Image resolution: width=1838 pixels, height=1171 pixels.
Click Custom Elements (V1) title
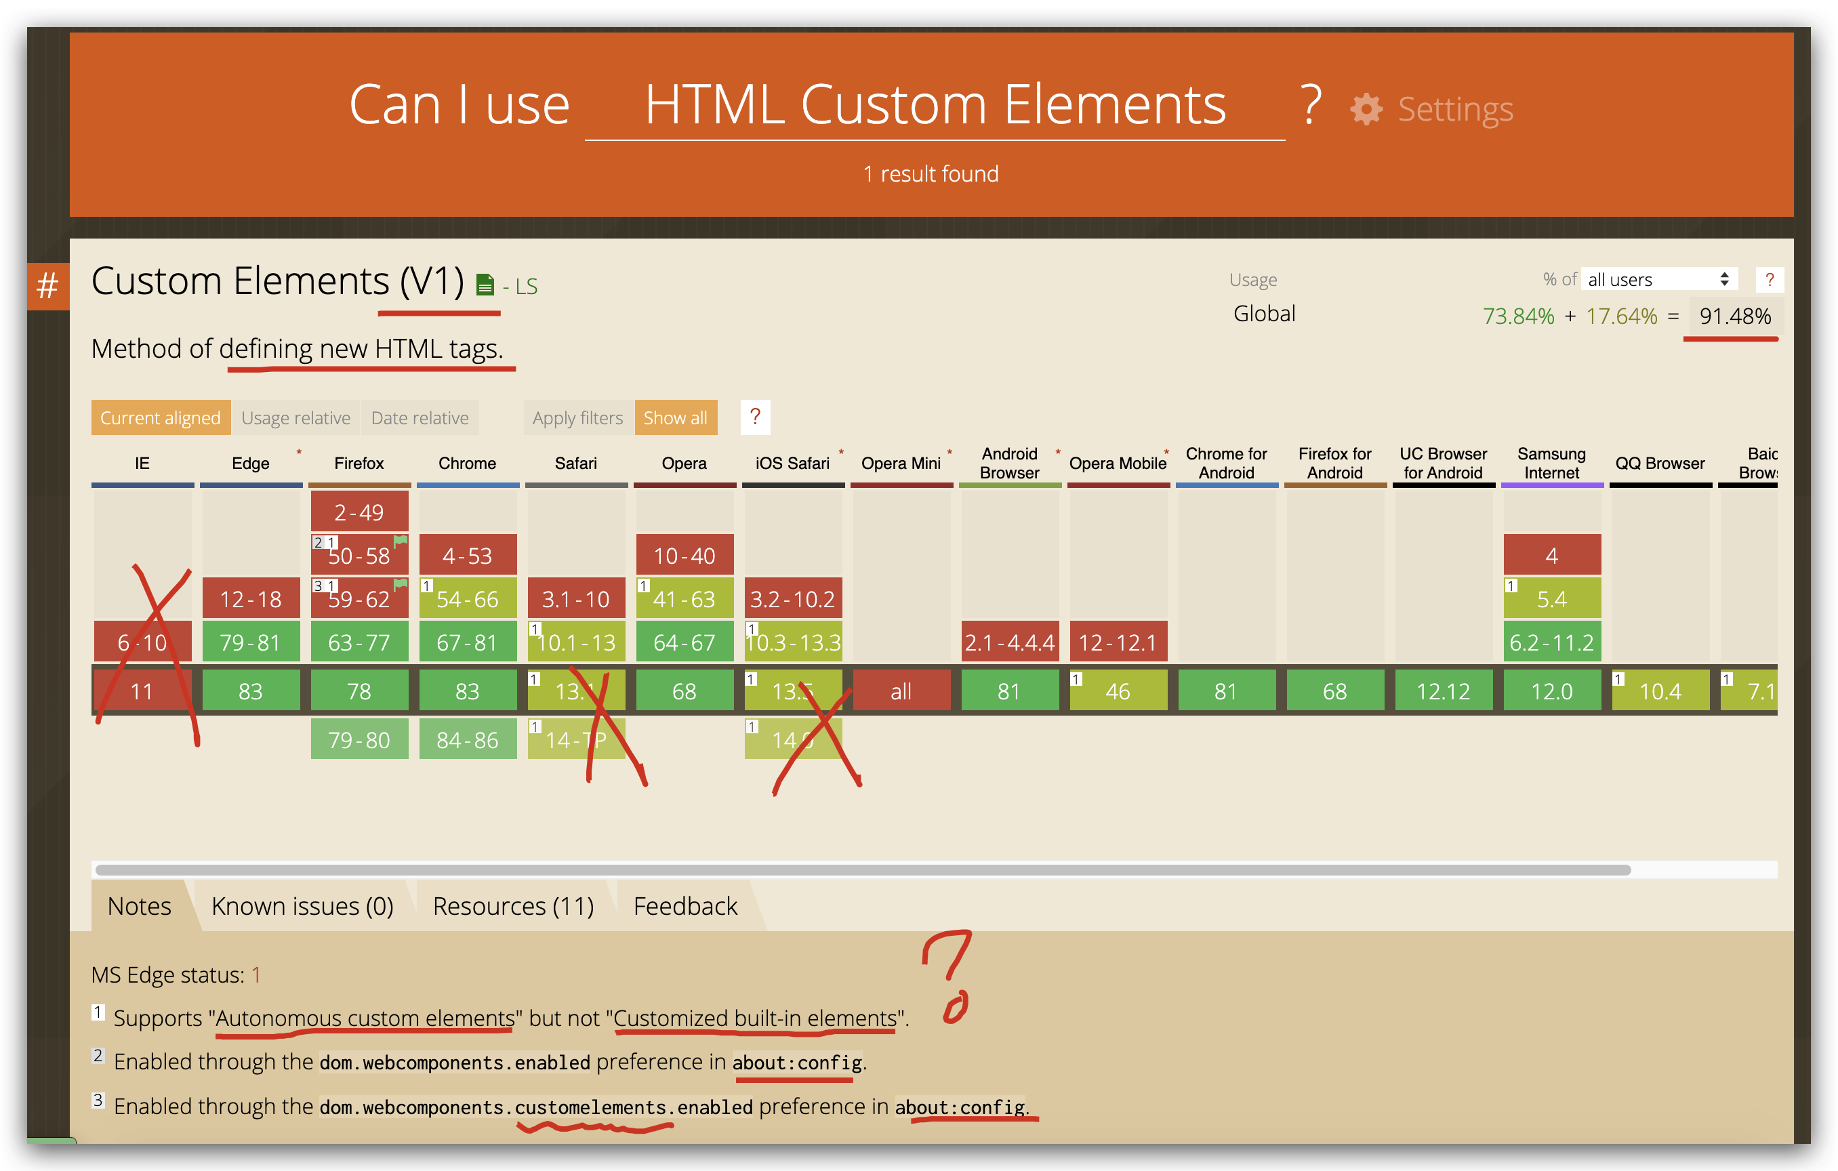(278, 280)
